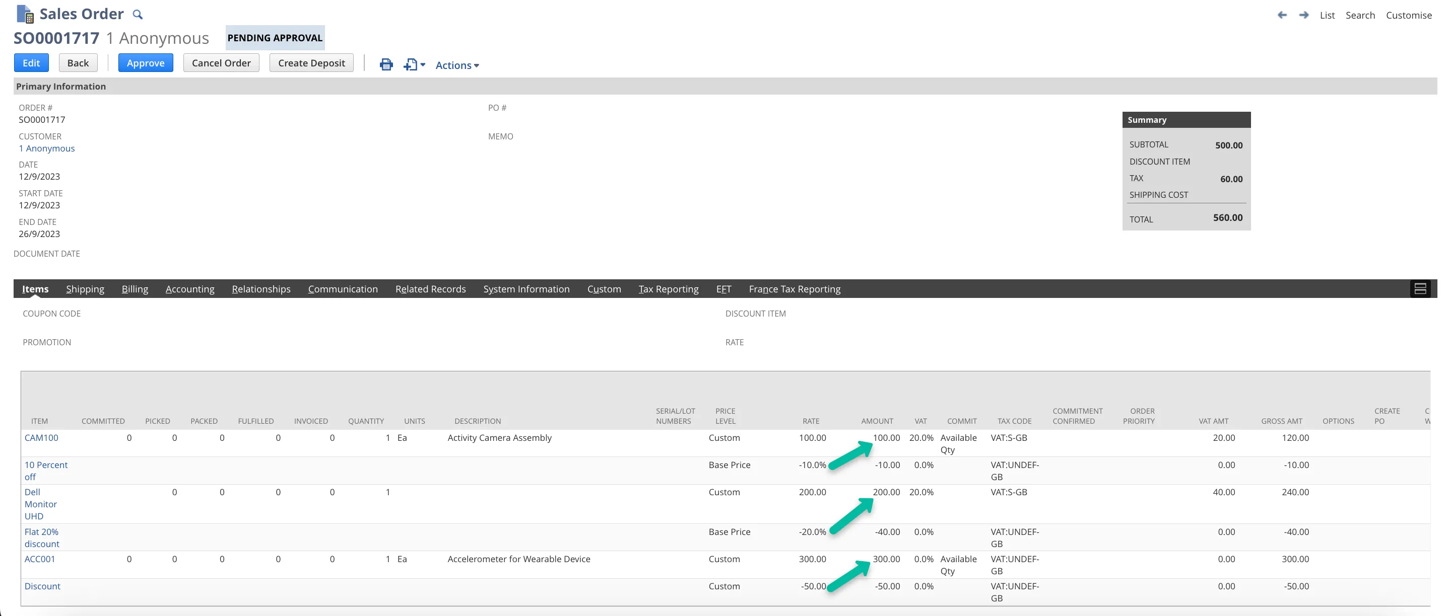Click the Activity Camera Assembly description
The width and height of the screenshot is (1447, 616).
pos(499,438)
